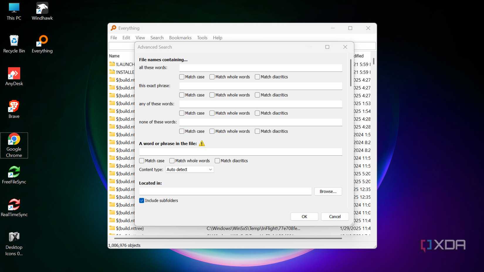484x272 pixels.
Task: Uncheck Include subfolders
Action: [x=142, y=200]
